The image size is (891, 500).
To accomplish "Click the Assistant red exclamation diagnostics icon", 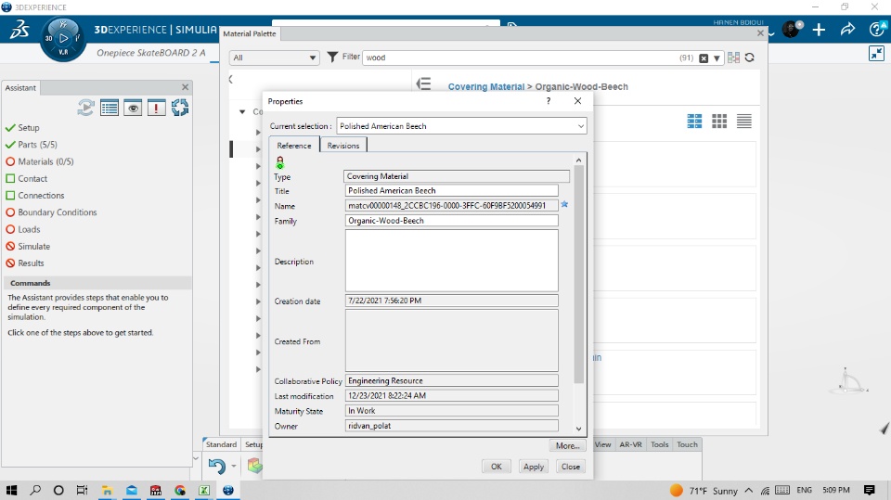I will [x=156, y=108].
